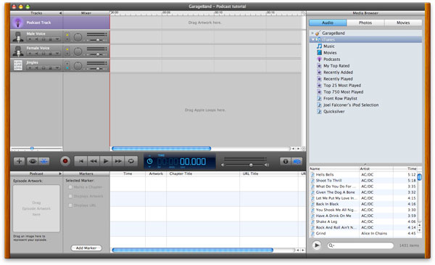The image size is (435, 265).
Task: Click in the media browser search field
Action: 360,245
